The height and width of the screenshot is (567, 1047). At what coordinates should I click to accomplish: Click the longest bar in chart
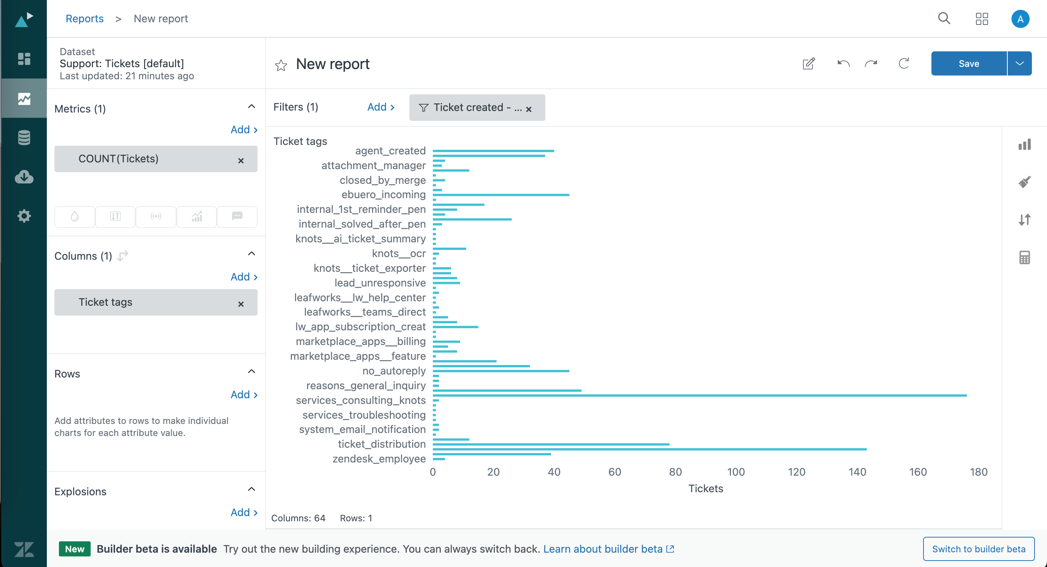click(699, 395)
